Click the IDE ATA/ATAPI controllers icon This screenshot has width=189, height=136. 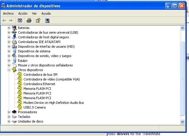click(14, 42)
